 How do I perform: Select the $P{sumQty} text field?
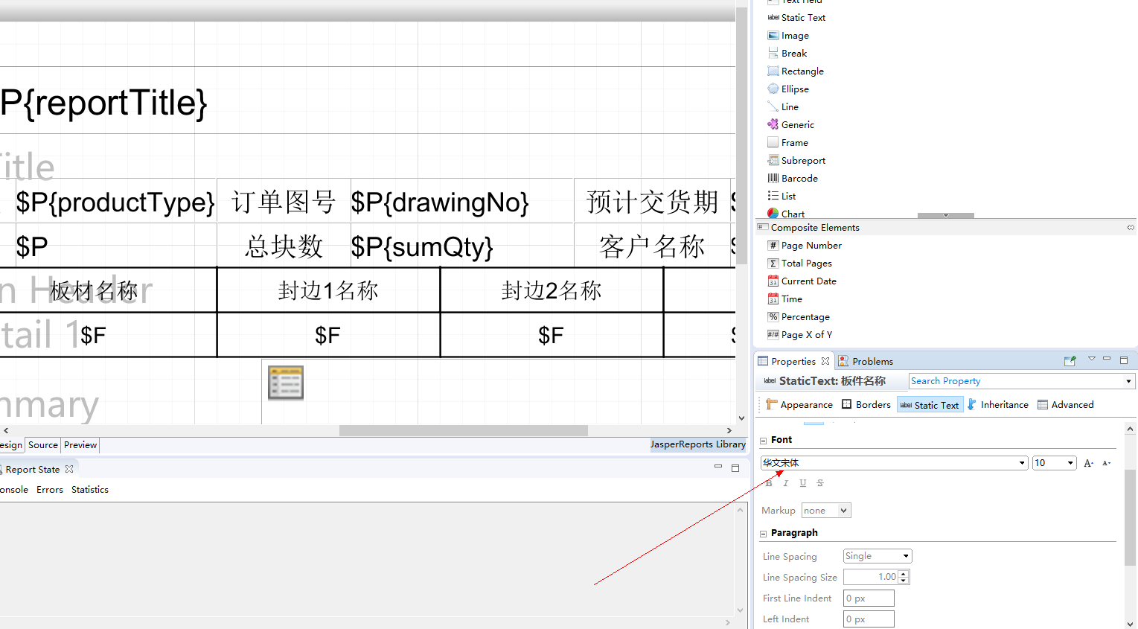461,246
